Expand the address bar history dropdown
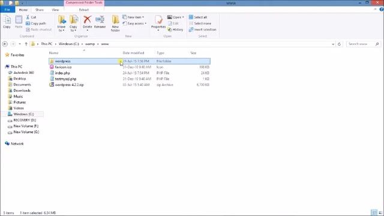Image resolution: width=384 pixels, height=216 pixels. click(333, 44)
